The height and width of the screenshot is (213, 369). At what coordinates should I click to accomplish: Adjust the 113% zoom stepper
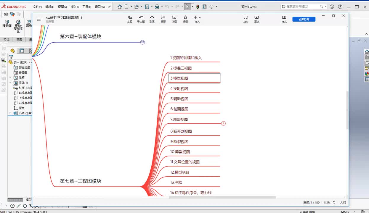coord(334,202)
